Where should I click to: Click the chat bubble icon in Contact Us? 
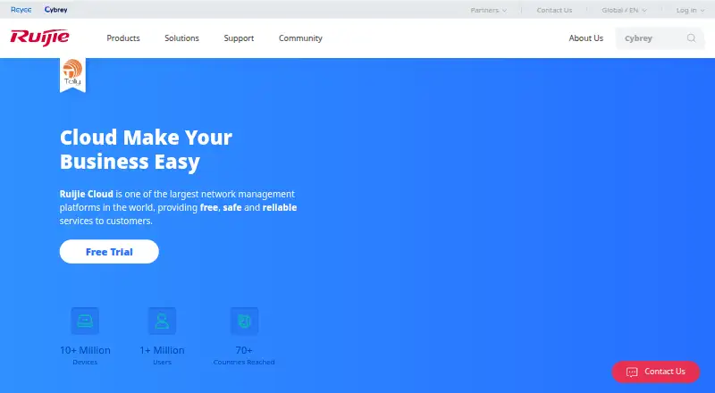point(632,372)
